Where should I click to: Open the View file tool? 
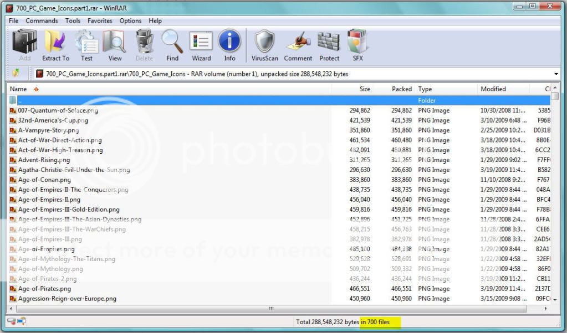click(x=115, y=45)
